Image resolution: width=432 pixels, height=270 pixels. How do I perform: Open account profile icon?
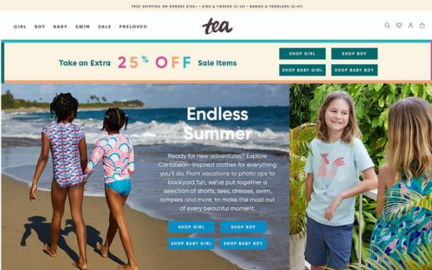pos(410,26)
